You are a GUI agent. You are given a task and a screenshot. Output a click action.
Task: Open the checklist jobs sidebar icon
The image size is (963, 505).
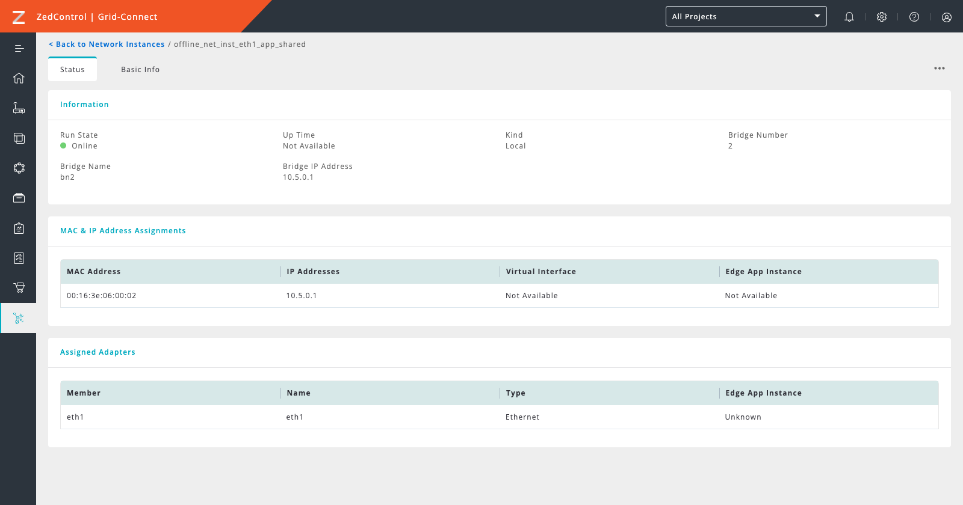(x=19, y=258)
